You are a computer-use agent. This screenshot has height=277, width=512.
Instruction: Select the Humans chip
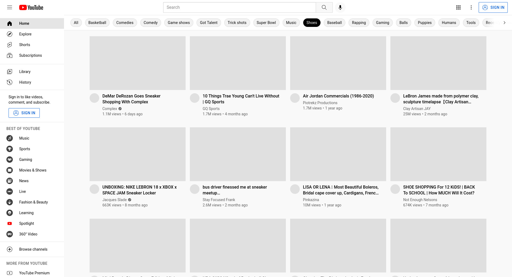(x=449, y=23)
